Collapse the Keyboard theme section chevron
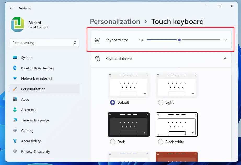This screenshot has width=241, height=165. click(225, 59)
